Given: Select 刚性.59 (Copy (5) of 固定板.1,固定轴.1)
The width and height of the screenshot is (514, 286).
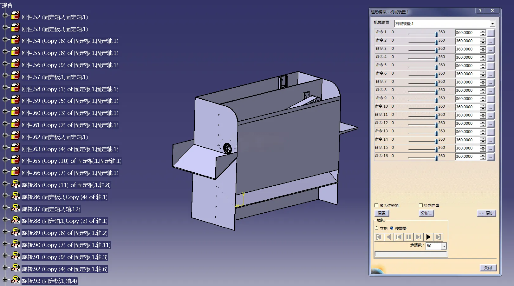Looking at the screenshot, I should click(70, 101).
